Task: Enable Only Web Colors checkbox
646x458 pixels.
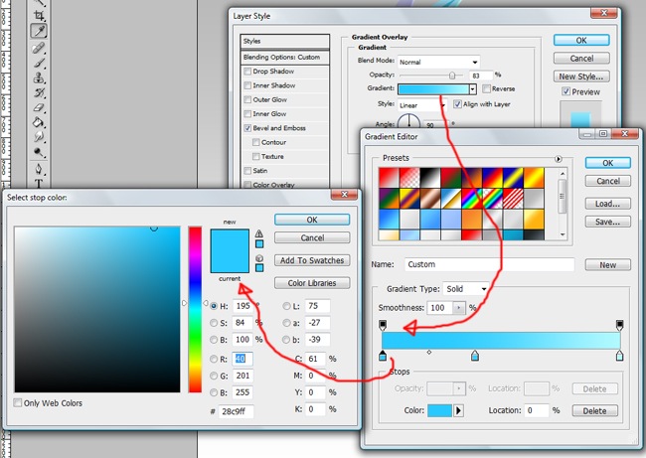Action: (18, 402)
